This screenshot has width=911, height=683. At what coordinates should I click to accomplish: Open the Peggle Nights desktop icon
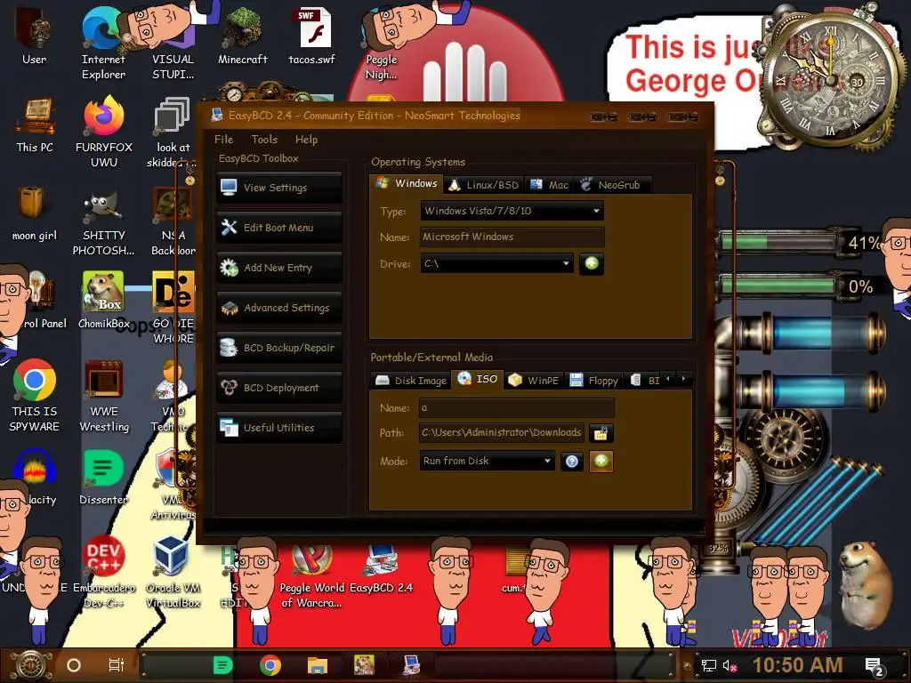click(x=381, y=44)
